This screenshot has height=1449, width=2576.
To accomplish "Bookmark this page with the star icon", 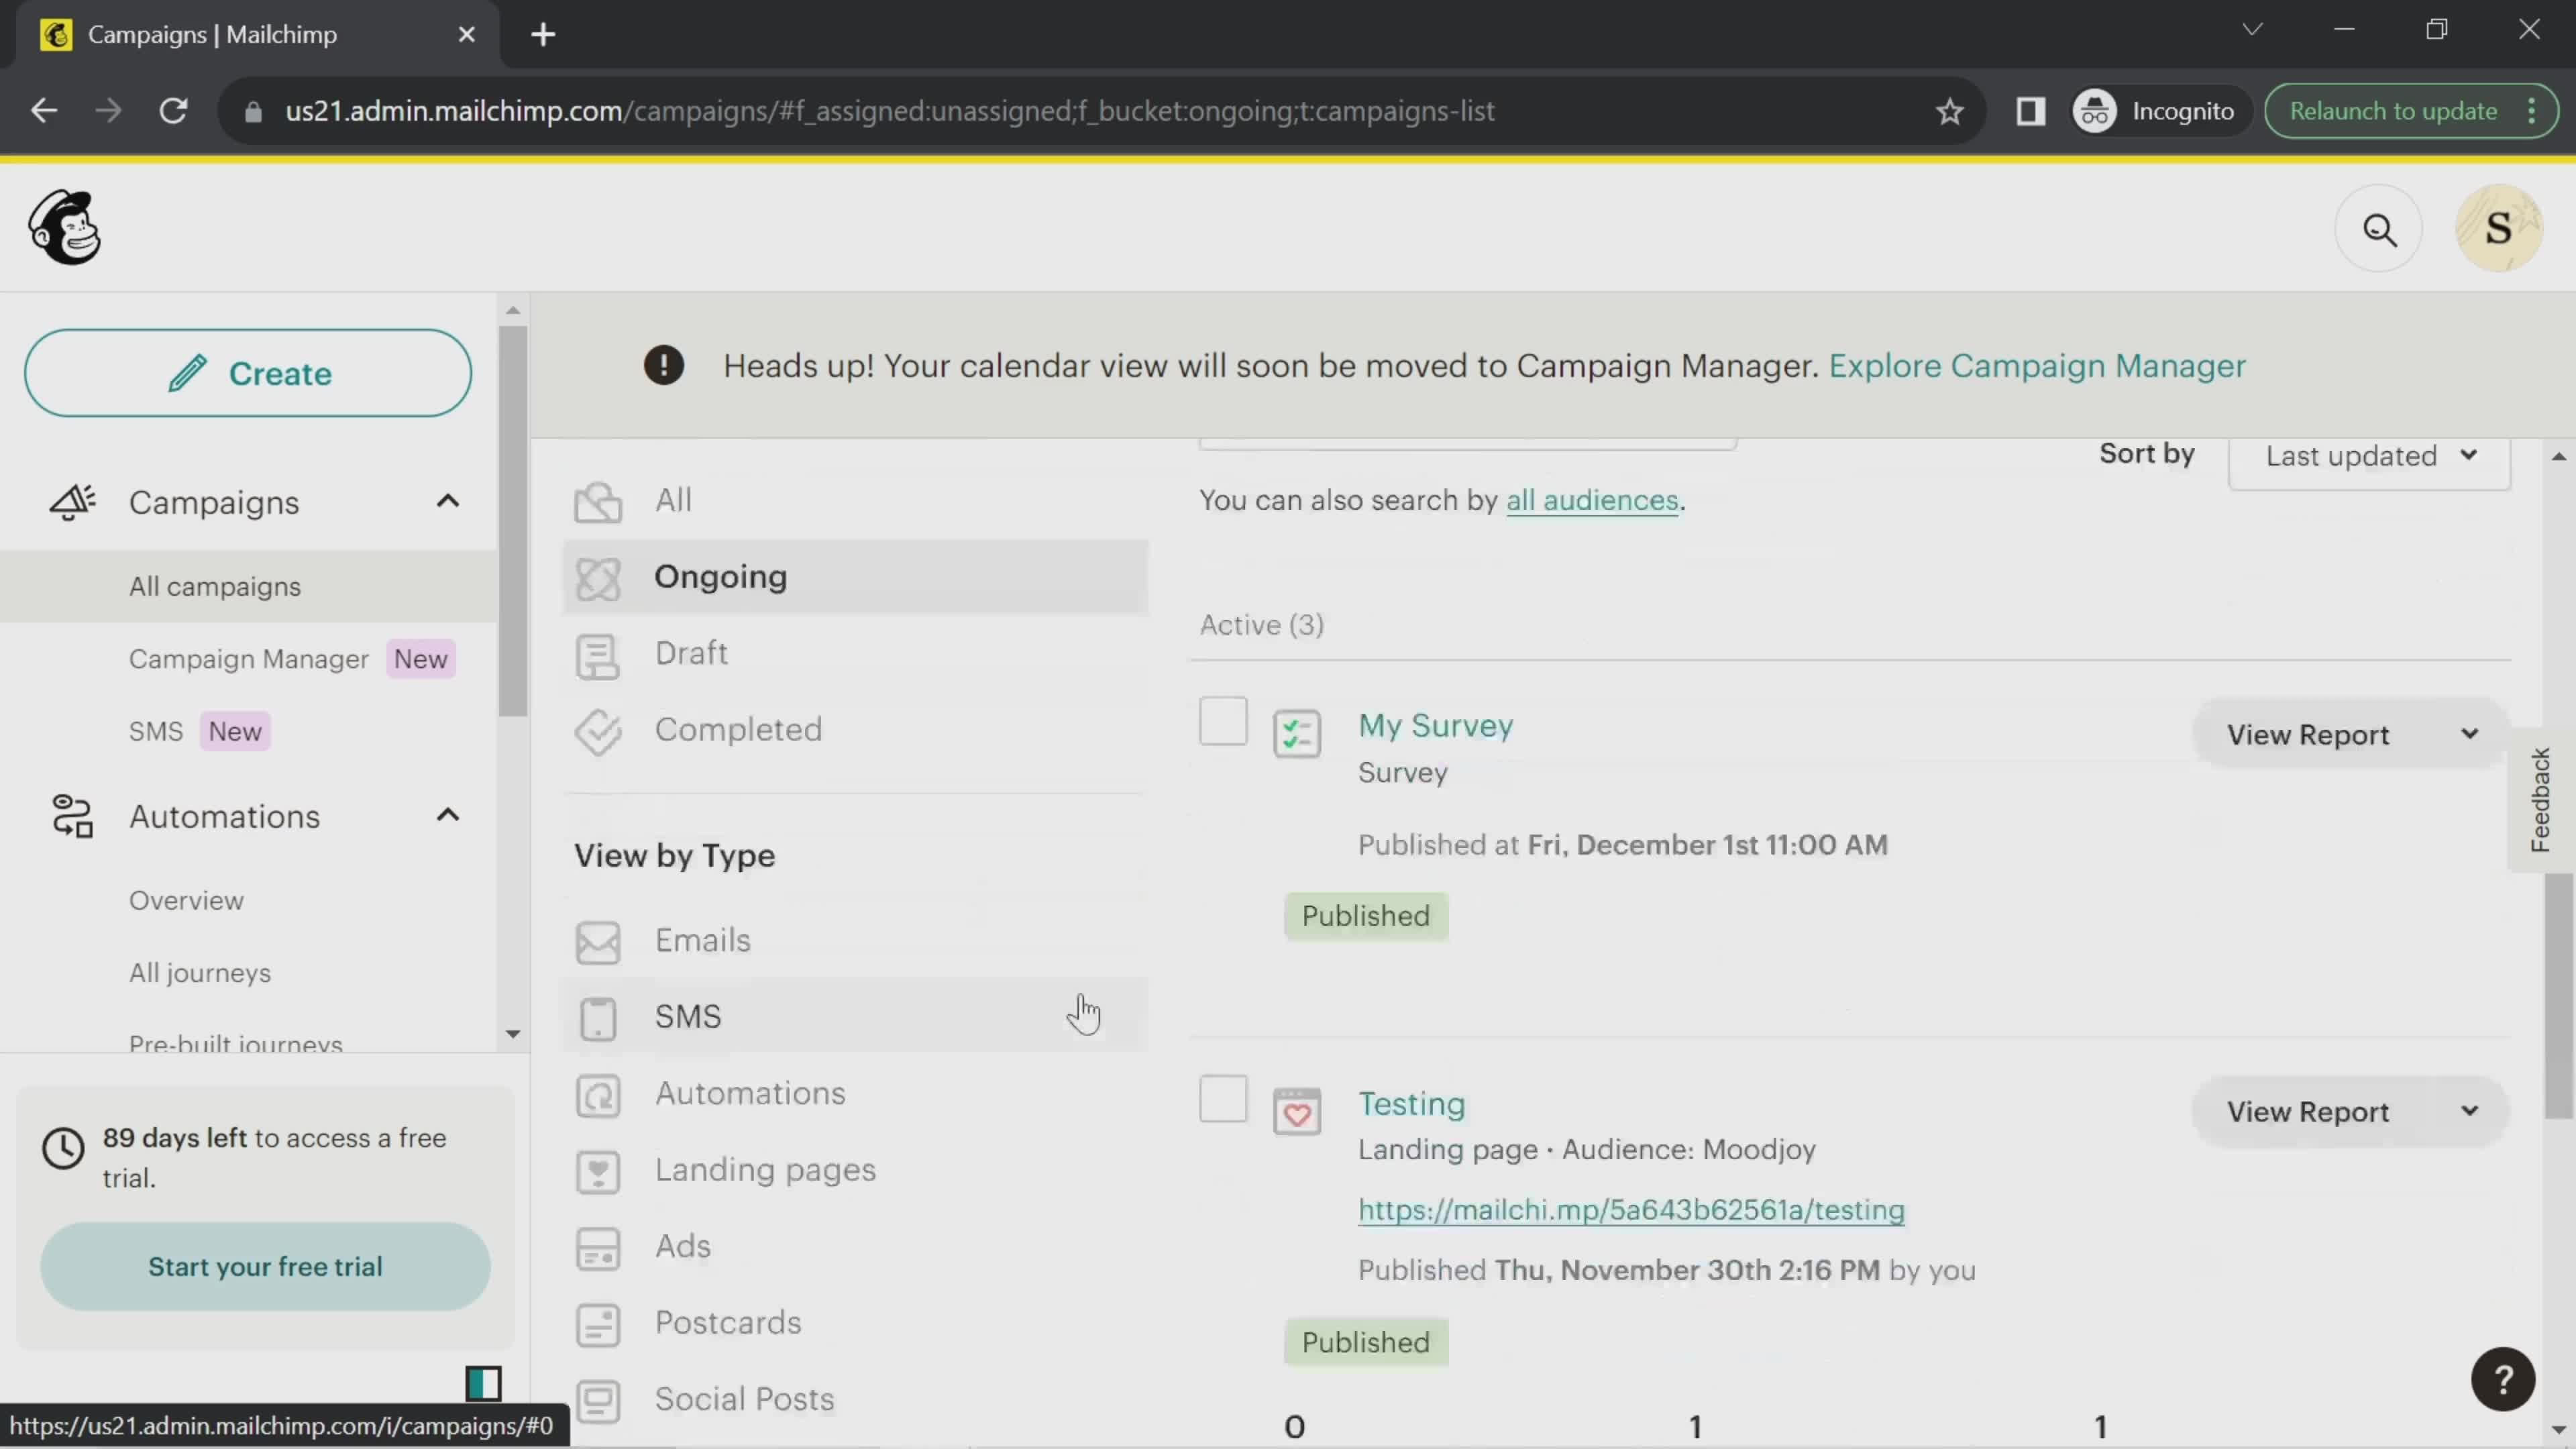I will [x=1949, y=111].
